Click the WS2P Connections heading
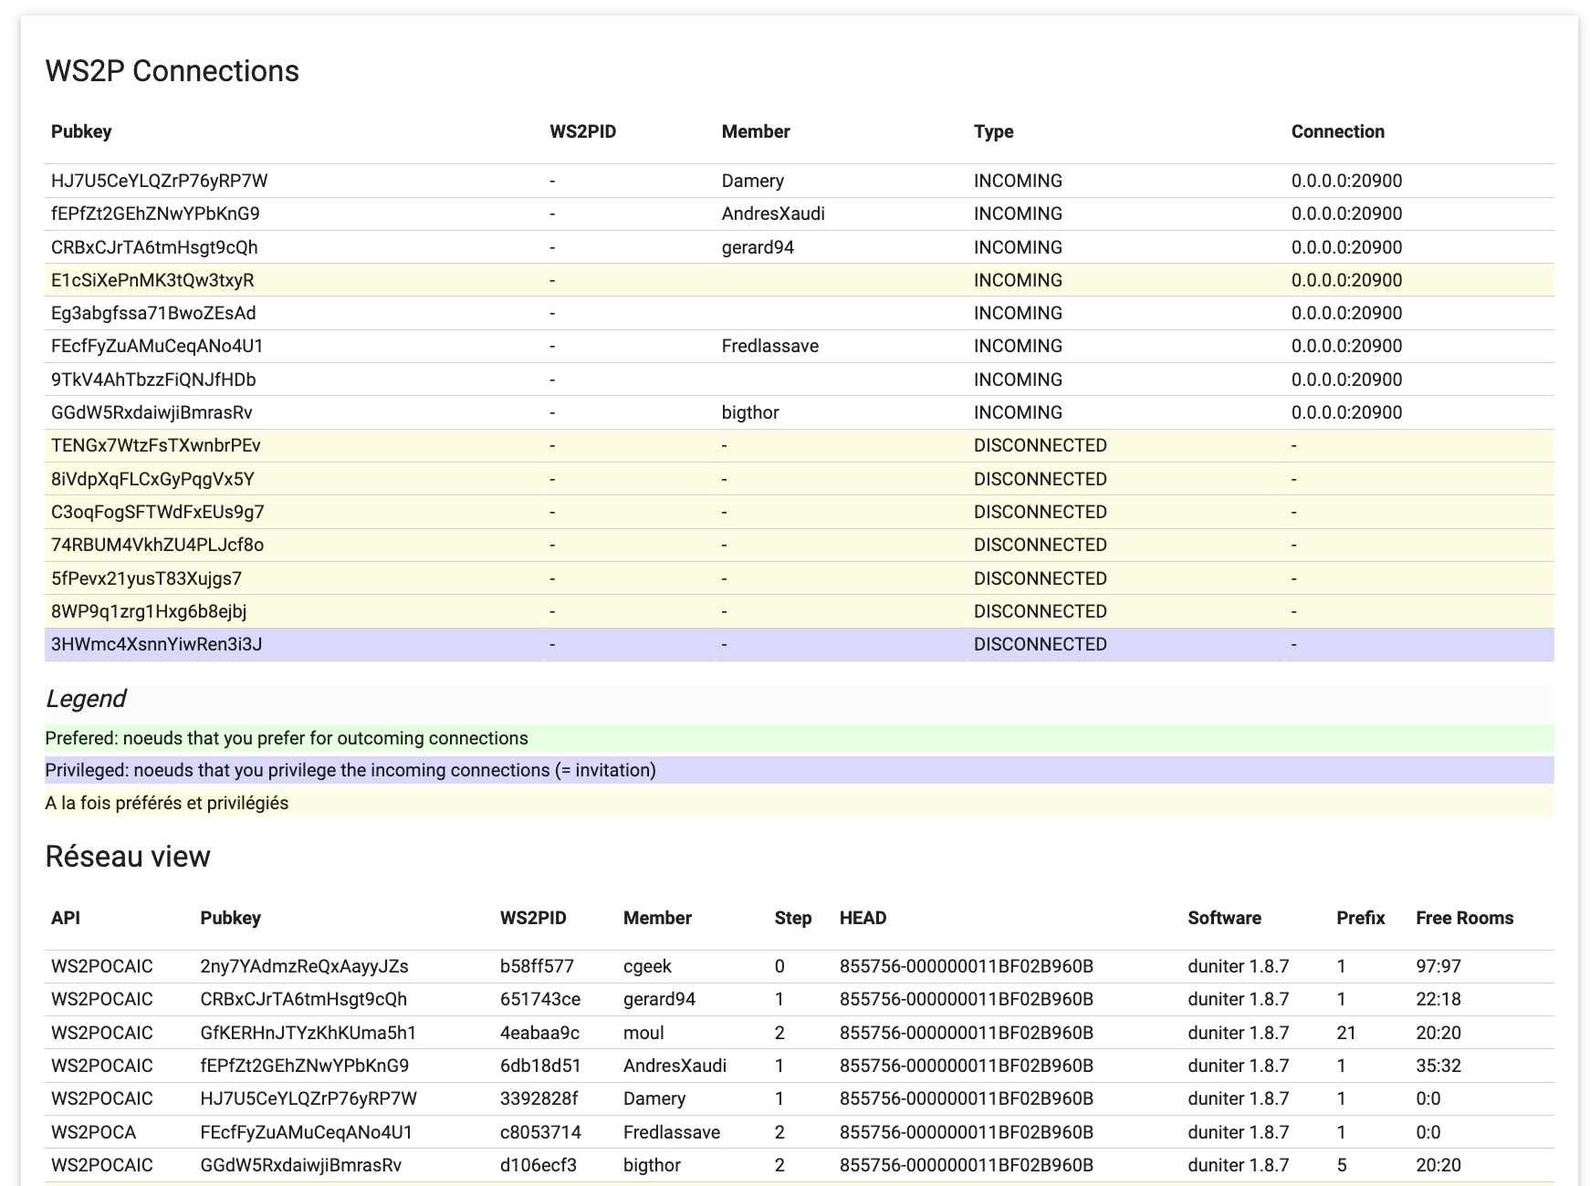Image resolution: width=1590 pixels, height=1186 pixels. [x=172, y=71]
